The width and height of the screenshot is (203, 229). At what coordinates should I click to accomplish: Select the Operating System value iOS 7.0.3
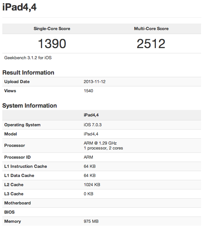click(x=93, y=125)
